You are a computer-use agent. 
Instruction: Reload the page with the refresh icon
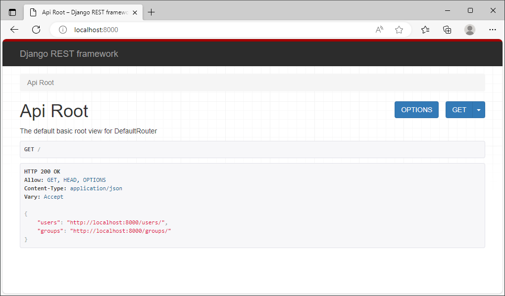pyautogui.click(x=36, y=30)
